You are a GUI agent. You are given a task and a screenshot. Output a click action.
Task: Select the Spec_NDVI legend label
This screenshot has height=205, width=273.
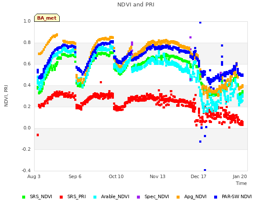[x=157, y=196]
